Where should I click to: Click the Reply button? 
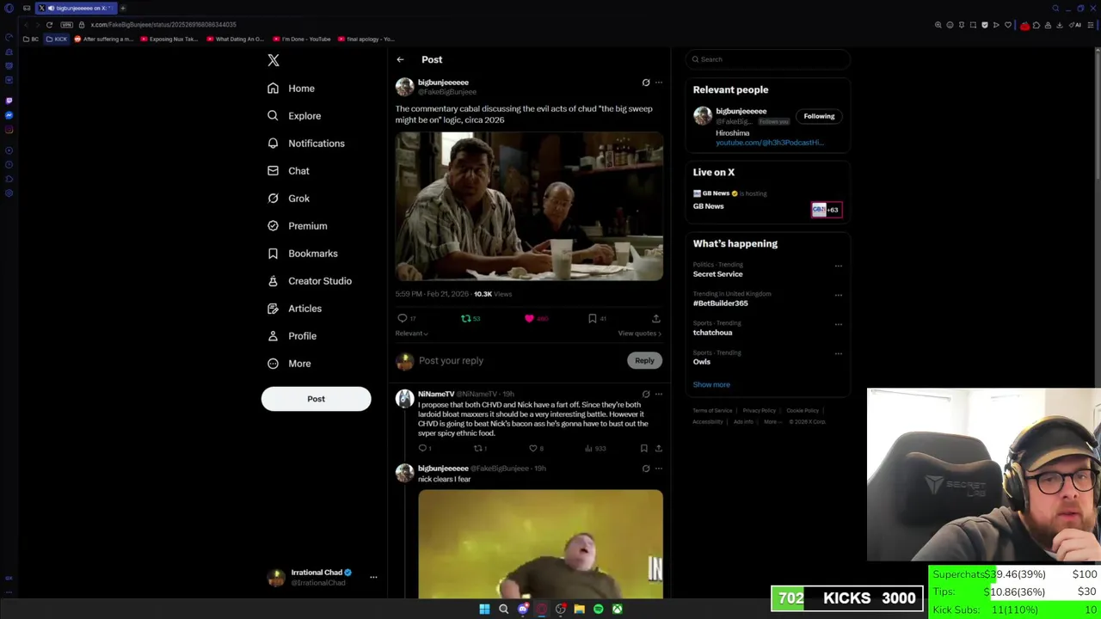pyautogui.click(x=644, y=361)
